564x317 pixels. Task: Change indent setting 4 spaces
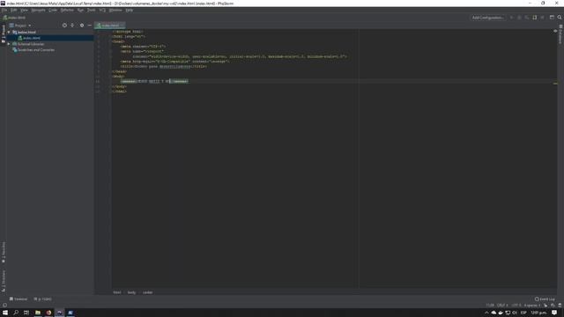532,306
